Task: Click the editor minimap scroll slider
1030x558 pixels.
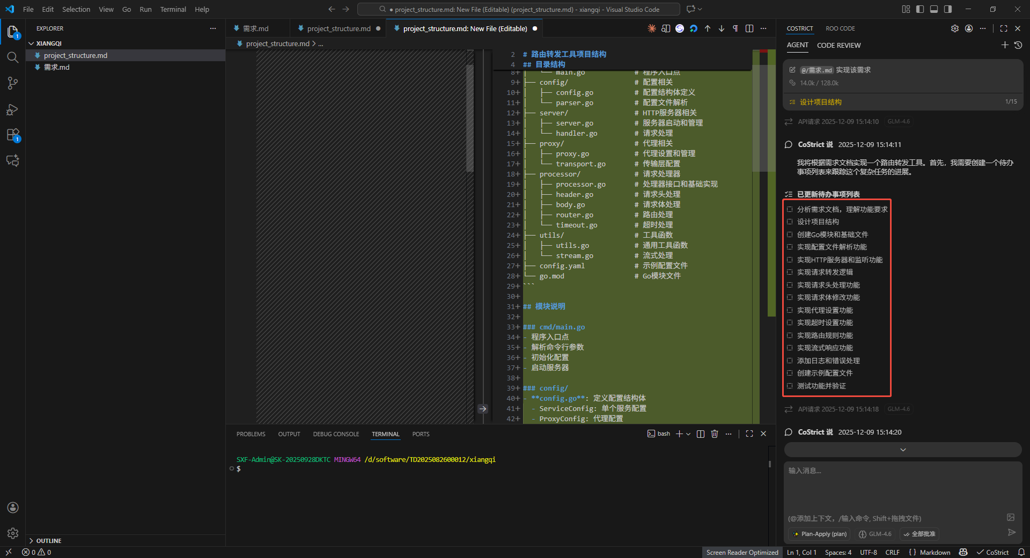Action: tap(763, 118)
